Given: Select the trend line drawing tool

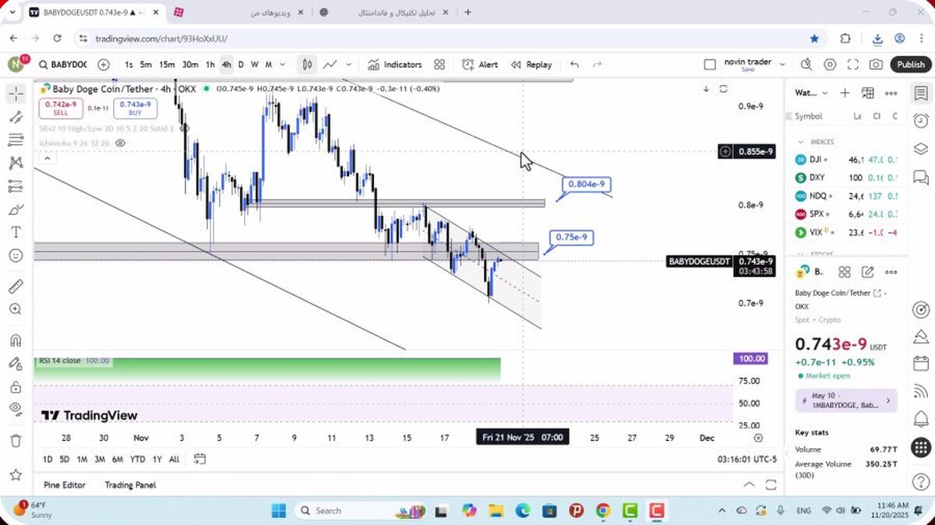Looking at the screenshot, I should pyautogui.click(x=16, y=117).
